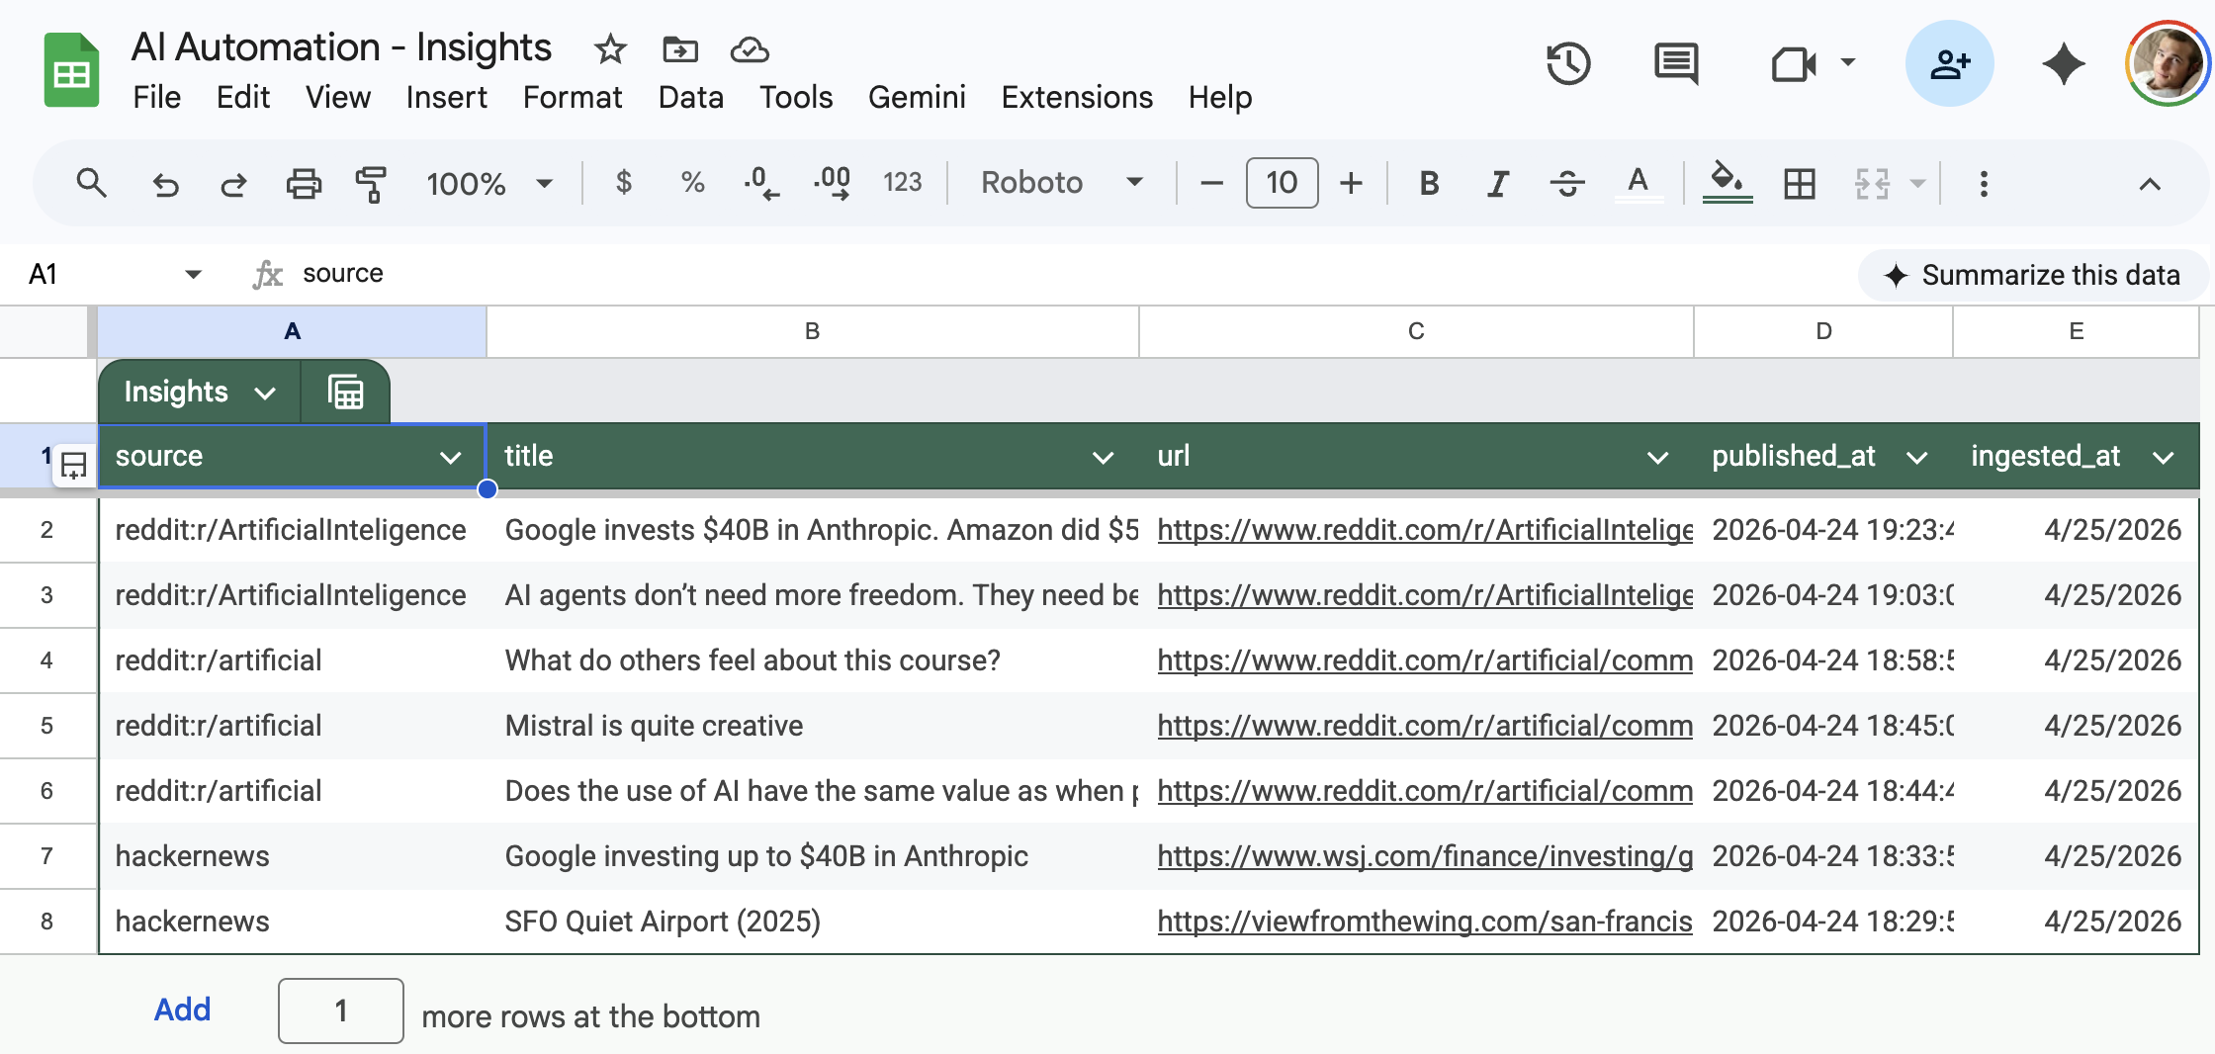Open the reddit artificial link in row 5
Screen dimensions: 2215x1054
tap(1425, 726)
